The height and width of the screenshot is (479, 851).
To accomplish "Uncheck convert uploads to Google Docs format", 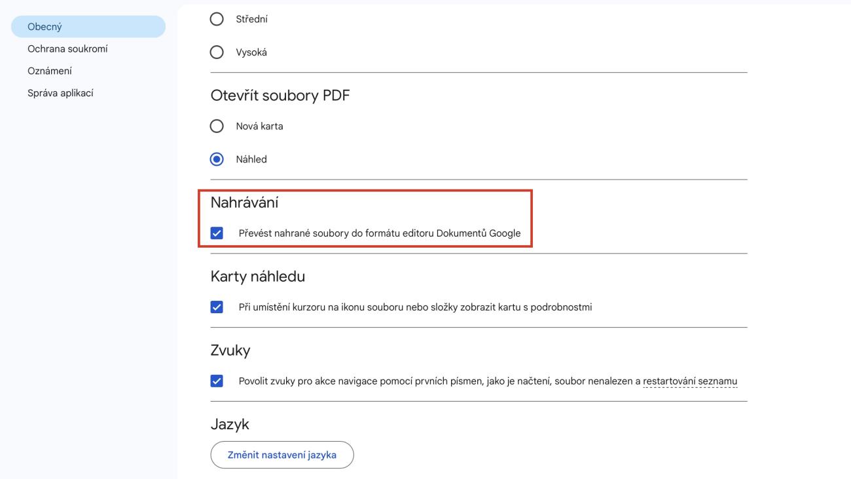I will (x=217, y=233).
